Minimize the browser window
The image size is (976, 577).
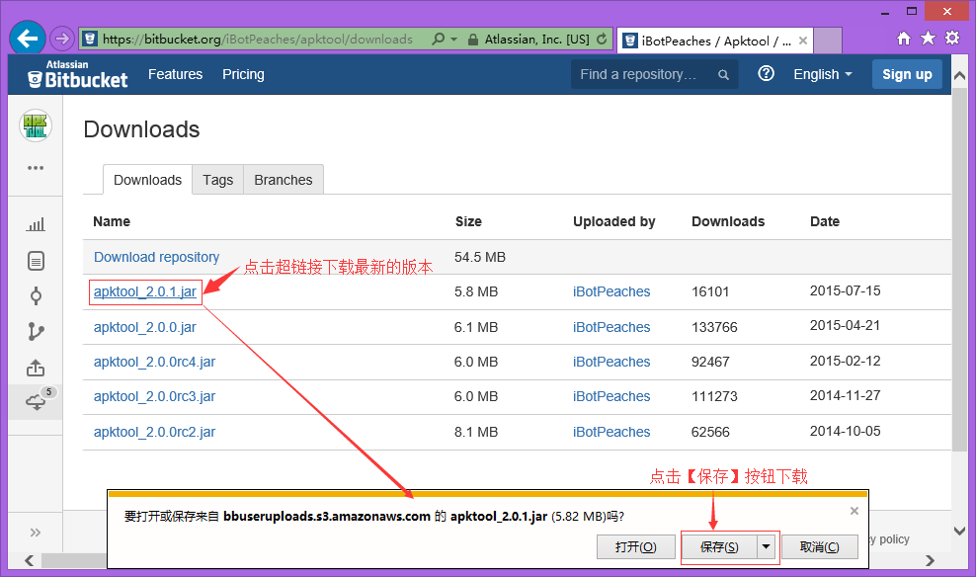pos(885,11)
